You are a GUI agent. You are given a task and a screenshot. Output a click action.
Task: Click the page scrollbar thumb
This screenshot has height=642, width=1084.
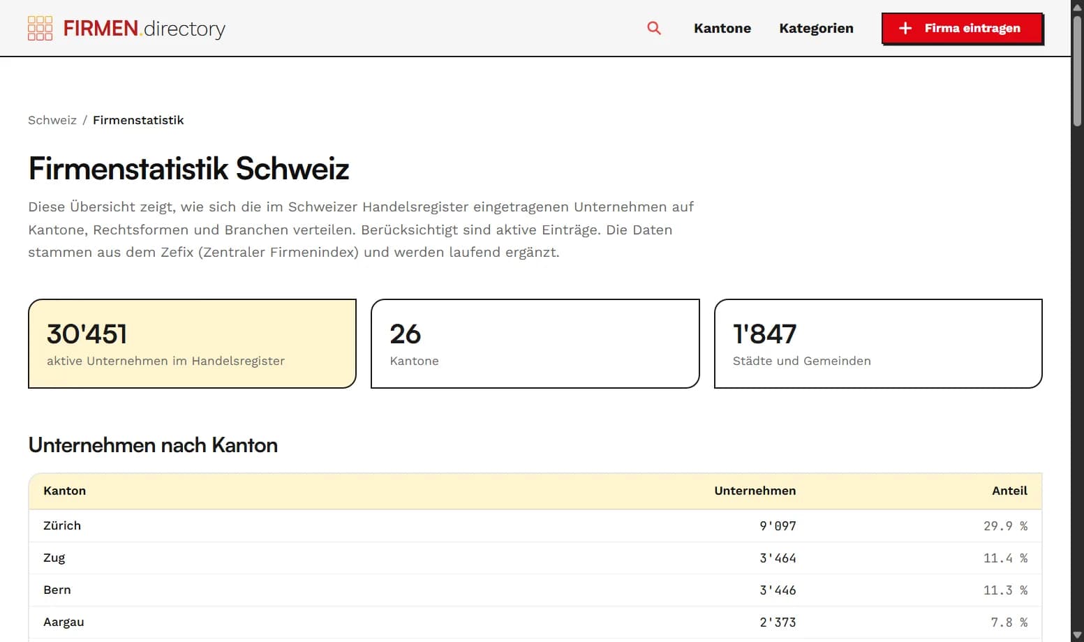(1077, 70)
